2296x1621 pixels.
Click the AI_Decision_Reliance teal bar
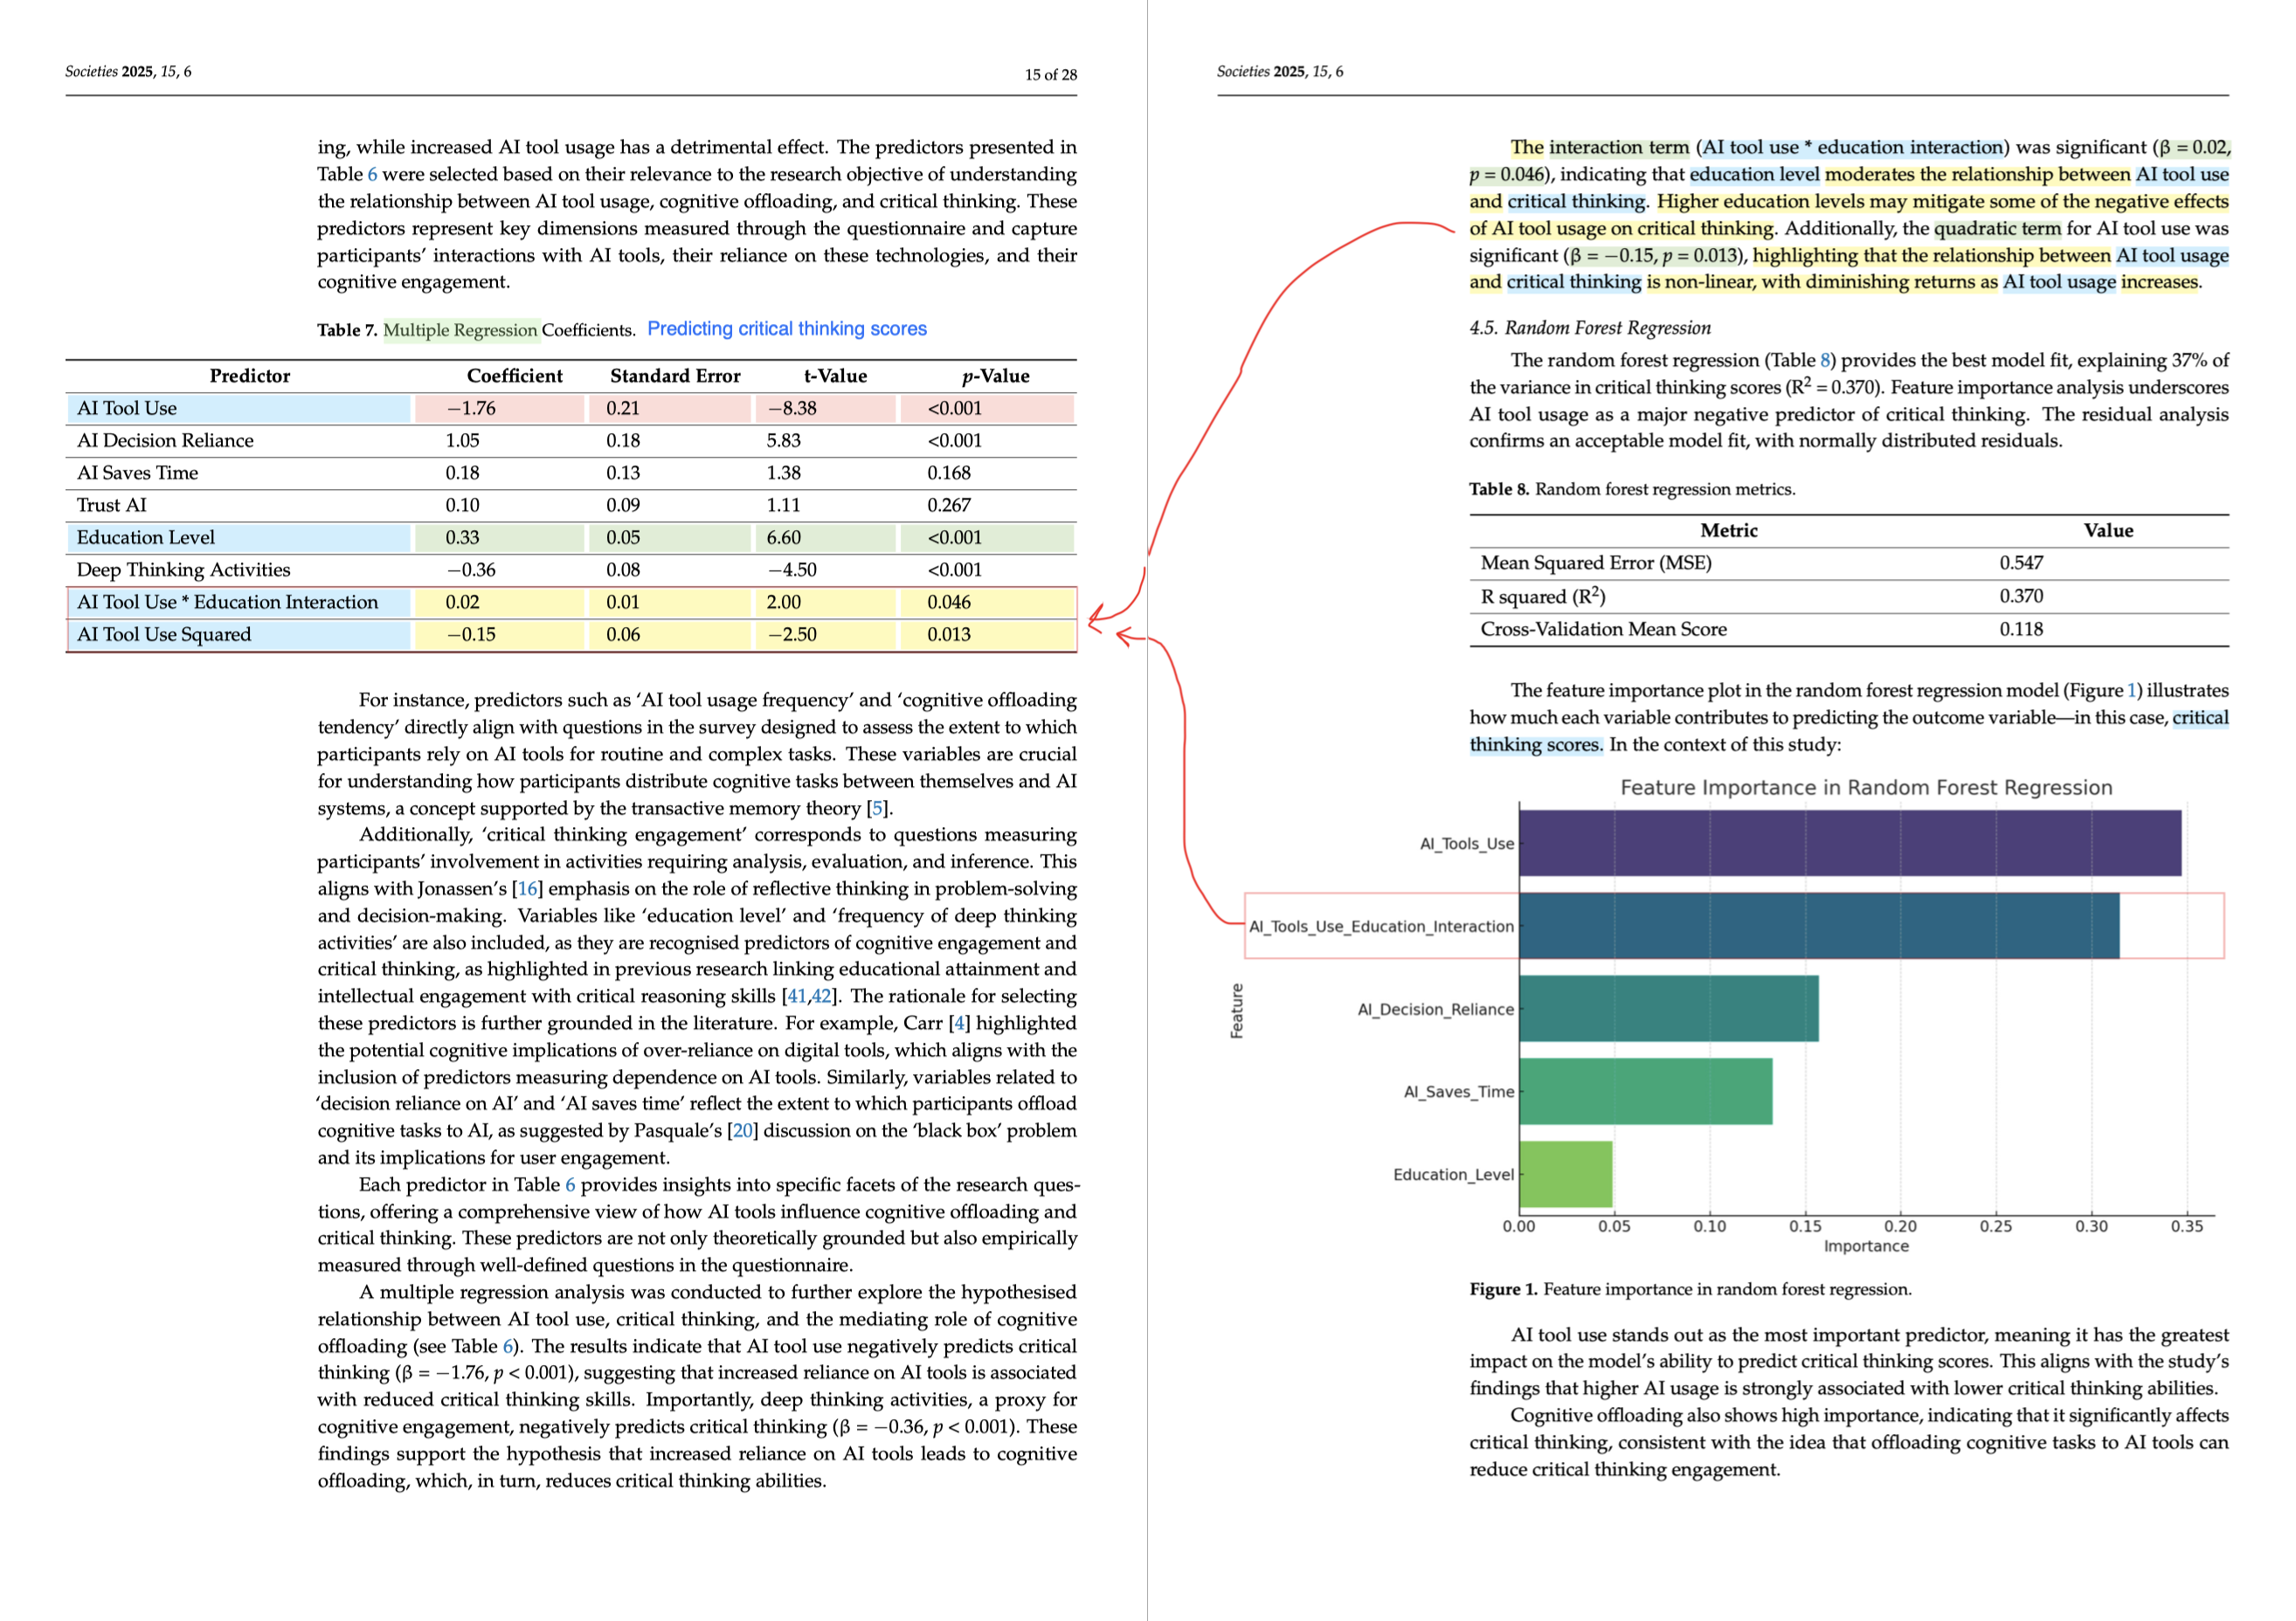pyautogui.click(x=1668, y=1010)
